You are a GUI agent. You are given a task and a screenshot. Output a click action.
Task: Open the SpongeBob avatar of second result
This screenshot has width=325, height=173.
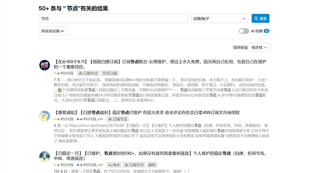coord(45,116)
